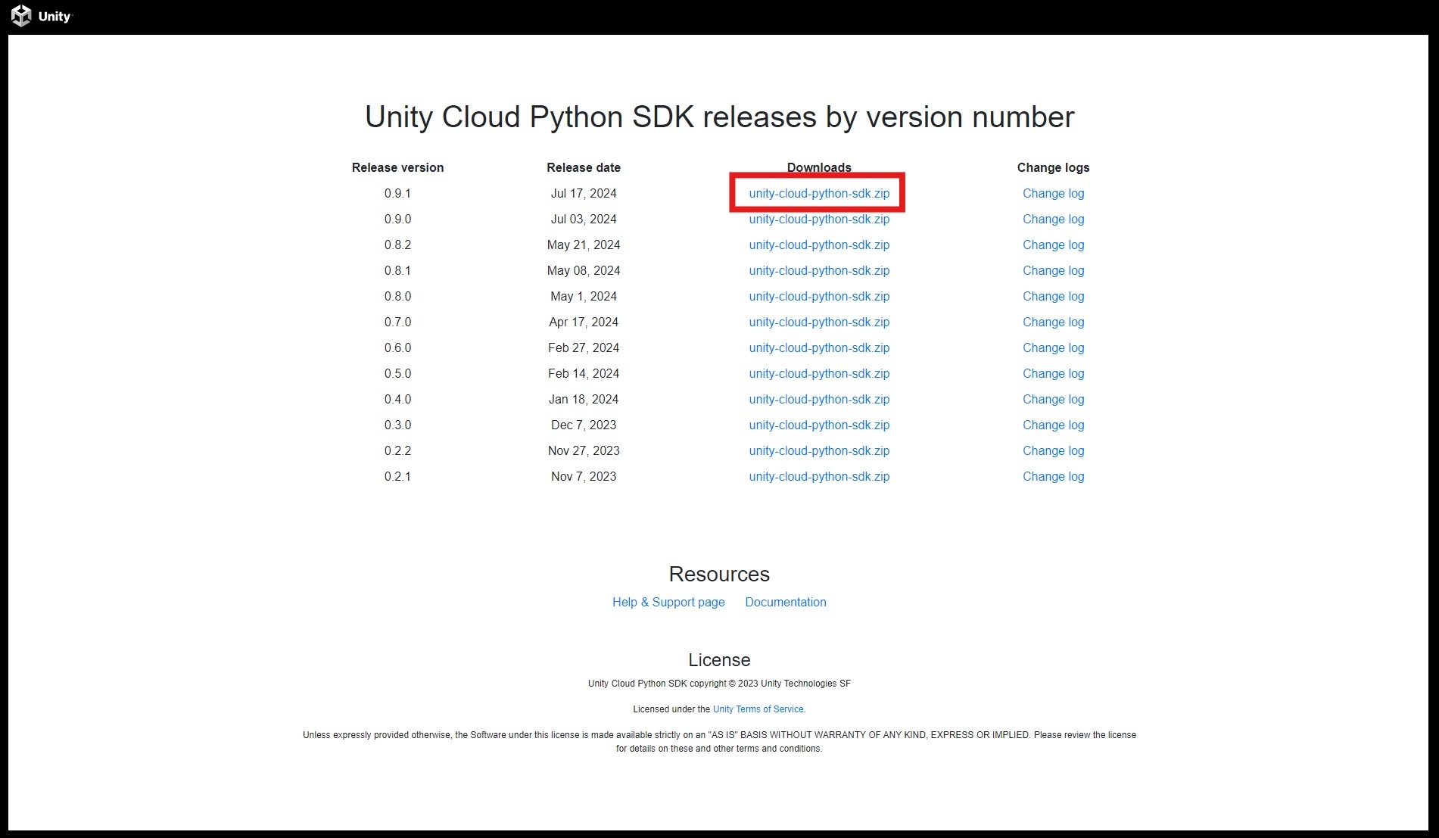View the 0.5.0 Change log
The height and width of the screenshot is (838, 1439).
[1053, 373]
